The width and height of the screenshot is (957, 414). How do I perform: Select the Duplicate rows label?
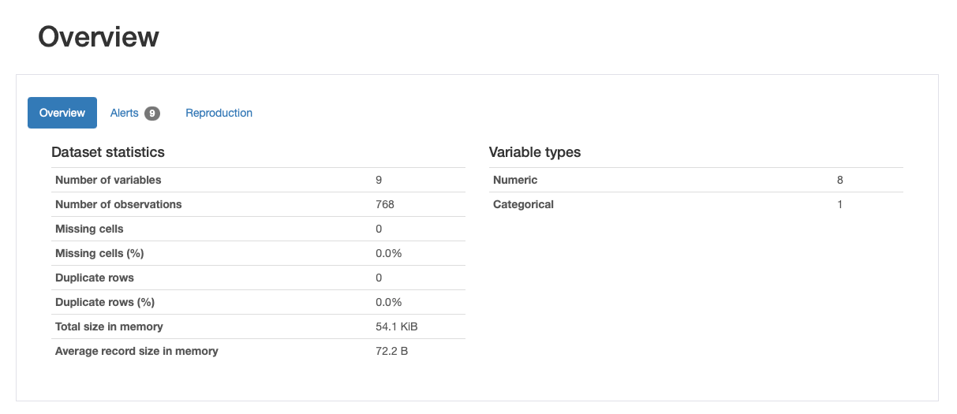tap(95, 278)
